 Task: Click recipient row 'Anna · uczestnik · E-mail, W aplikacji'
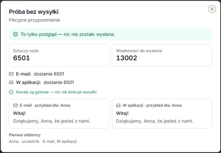click(43, 141)
